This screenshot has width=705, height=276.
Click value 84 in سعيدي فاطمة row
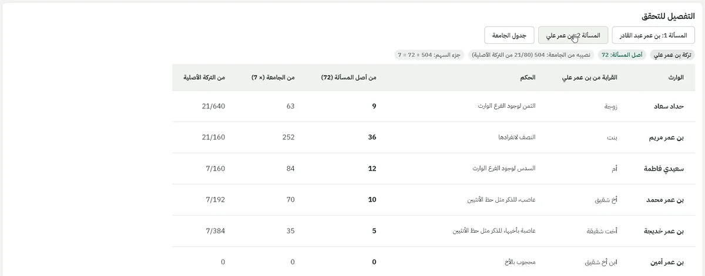coord(290,169)
